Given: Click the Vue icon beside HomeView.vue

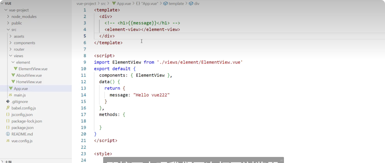Looking at the screenshot, I should click(x=13, y=82).
